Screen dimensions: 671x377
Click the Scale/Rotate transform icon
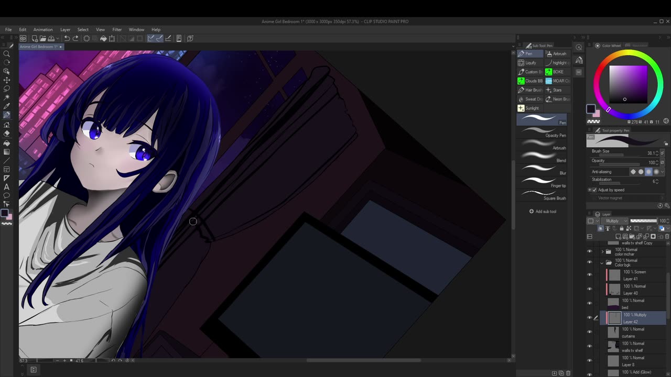pyautogui.click(x=112, y=38)
